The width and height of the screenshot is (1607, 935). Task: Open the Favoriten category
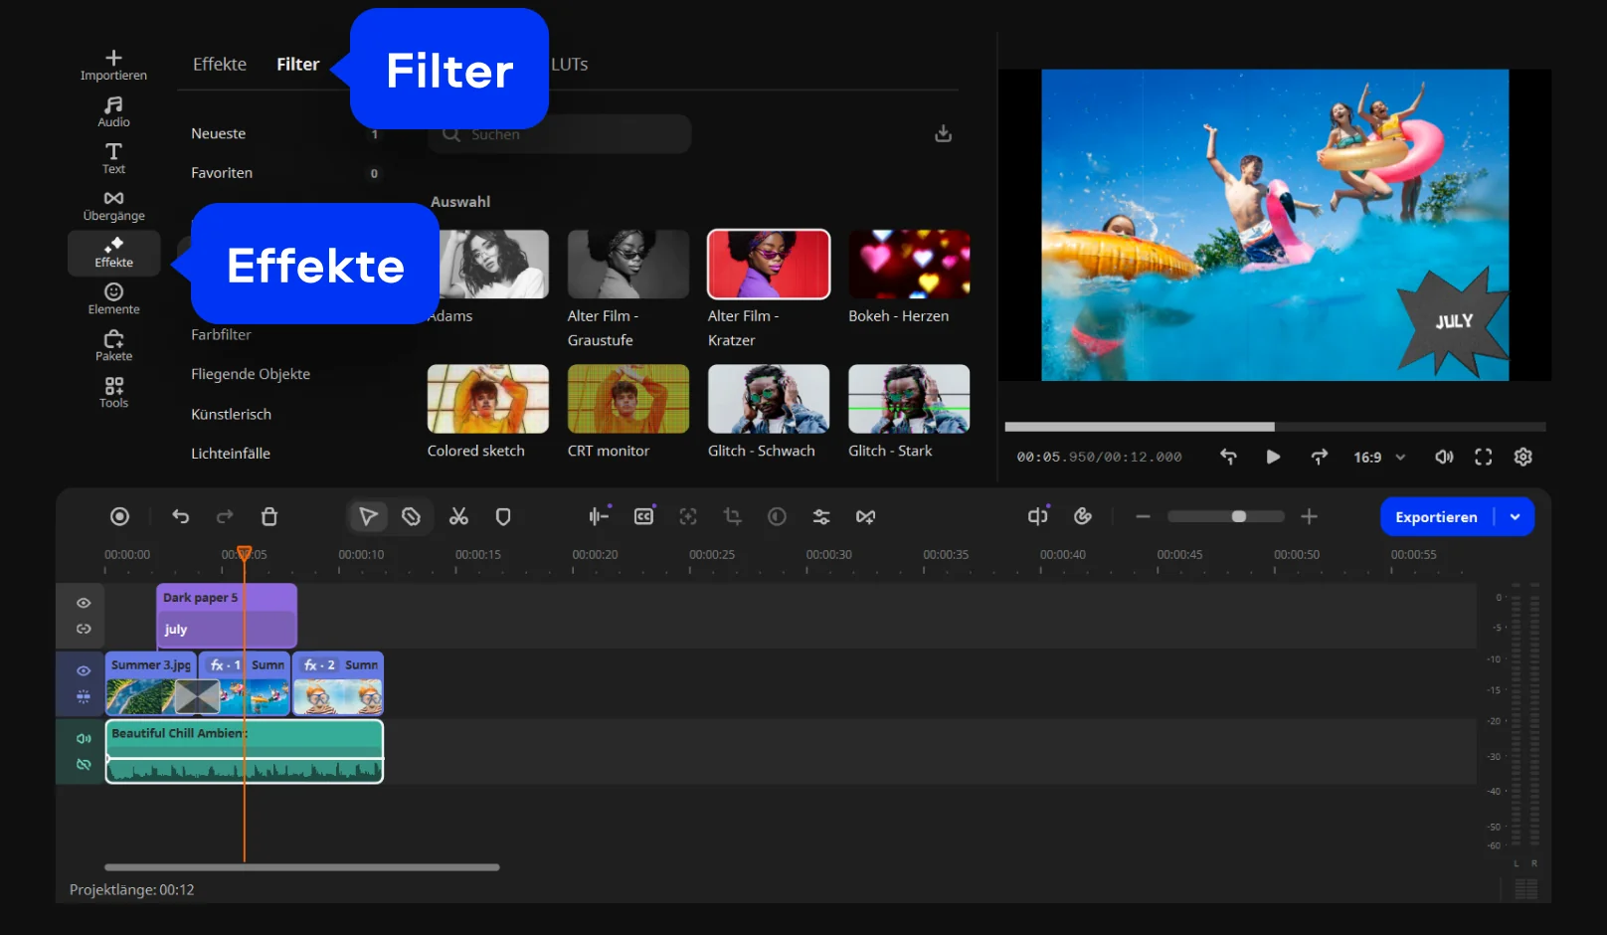pyautogui.click(x=222, y=172)
